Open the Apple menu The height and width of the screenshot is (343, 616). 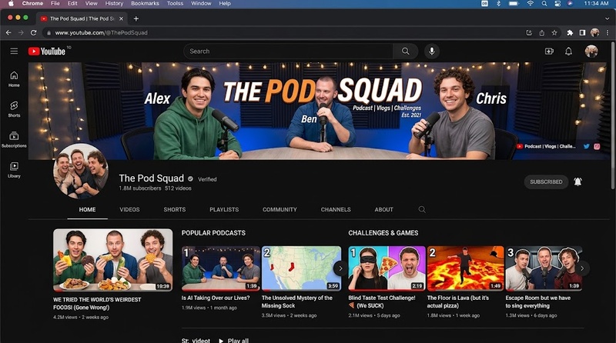click(x=11, y=4)
